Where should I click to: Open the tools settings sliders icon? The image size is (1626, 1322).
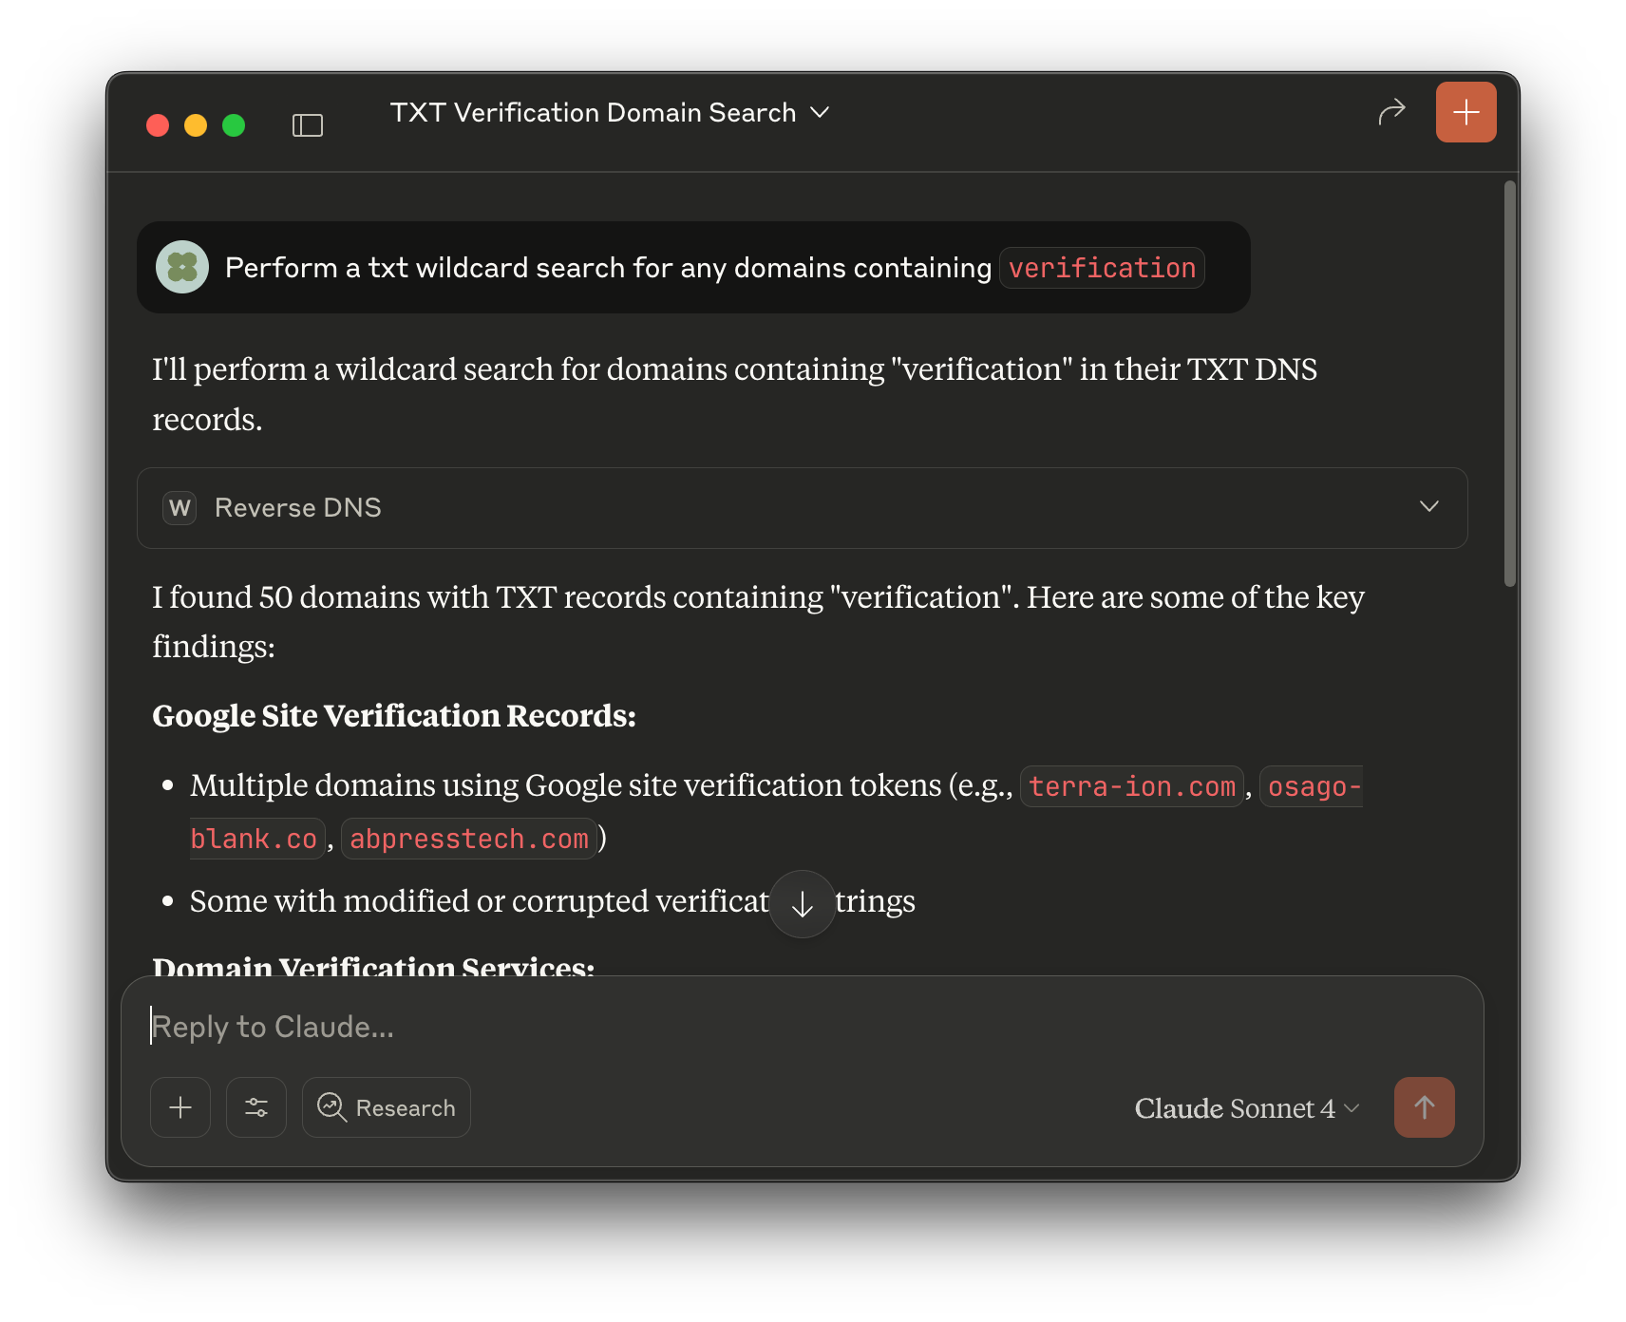coord(255,1106)
